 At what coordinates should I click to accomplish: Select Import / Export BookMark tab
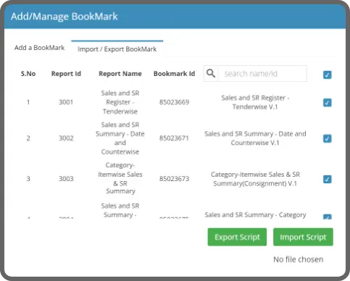coord(117,49)
